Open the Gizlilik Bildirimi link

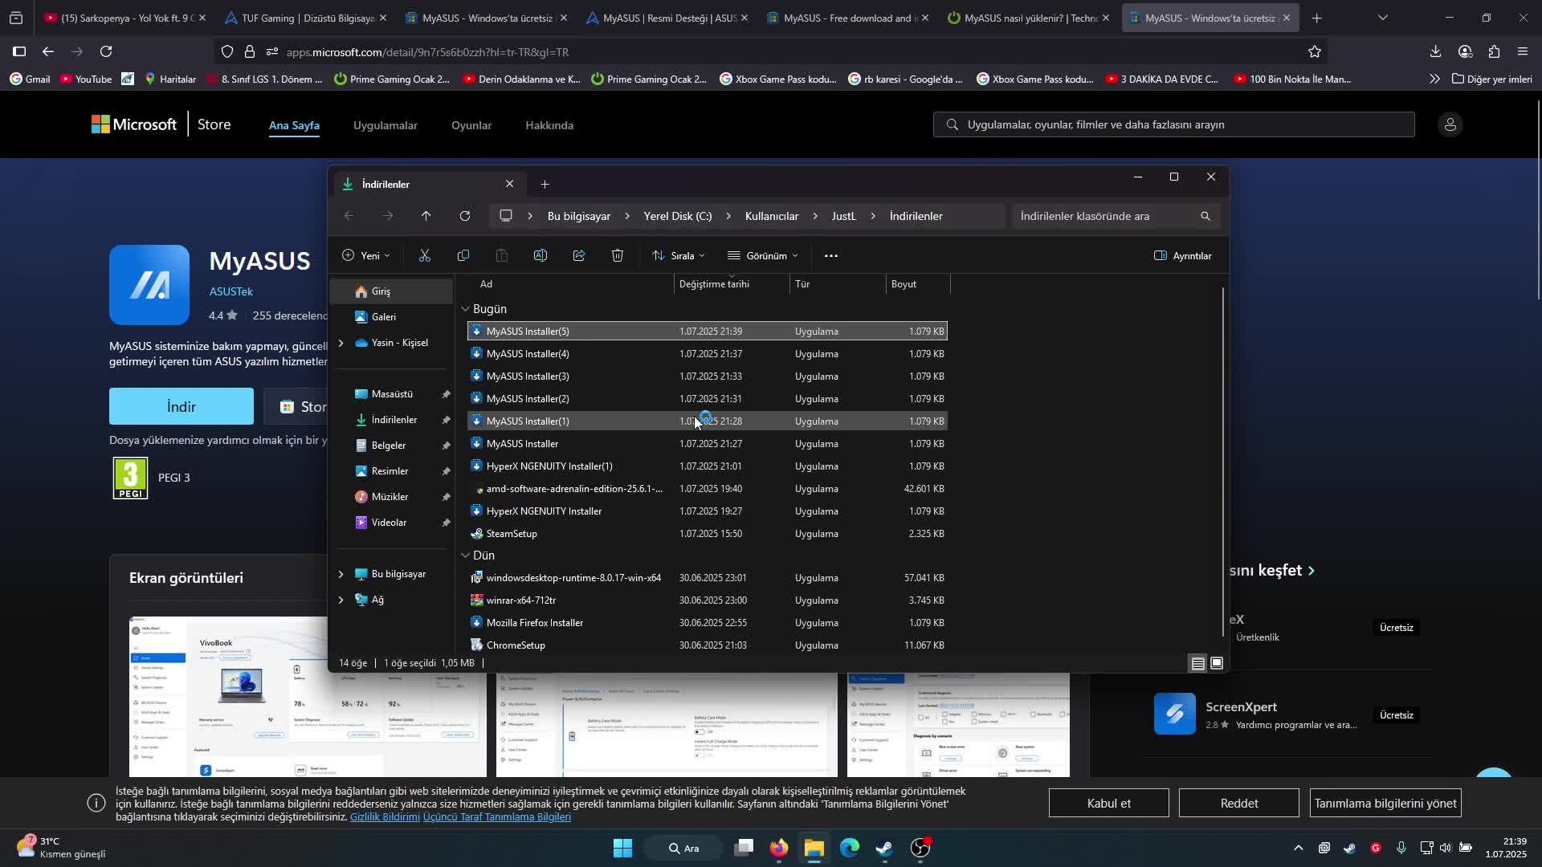click(x=385, y=816)
